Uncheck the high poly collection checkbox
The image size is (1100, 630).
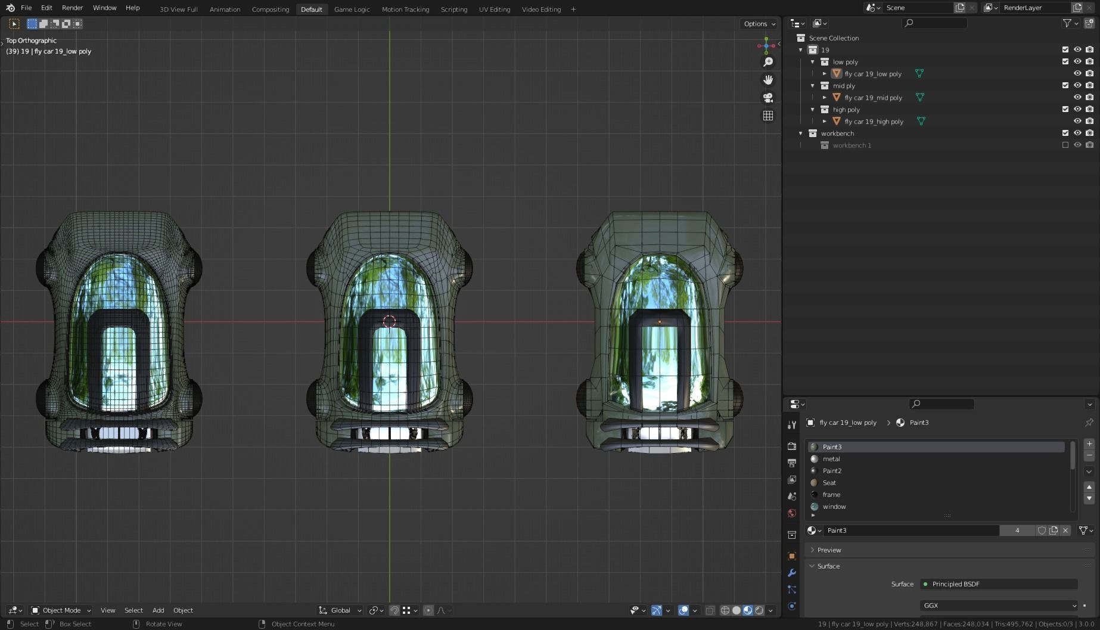(x=1065, y=109)
